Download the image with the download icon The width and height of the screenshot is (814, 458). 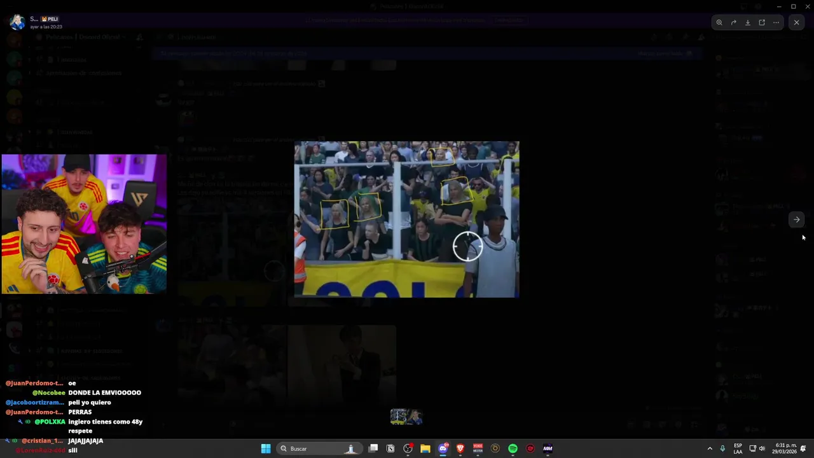[748, 22]
